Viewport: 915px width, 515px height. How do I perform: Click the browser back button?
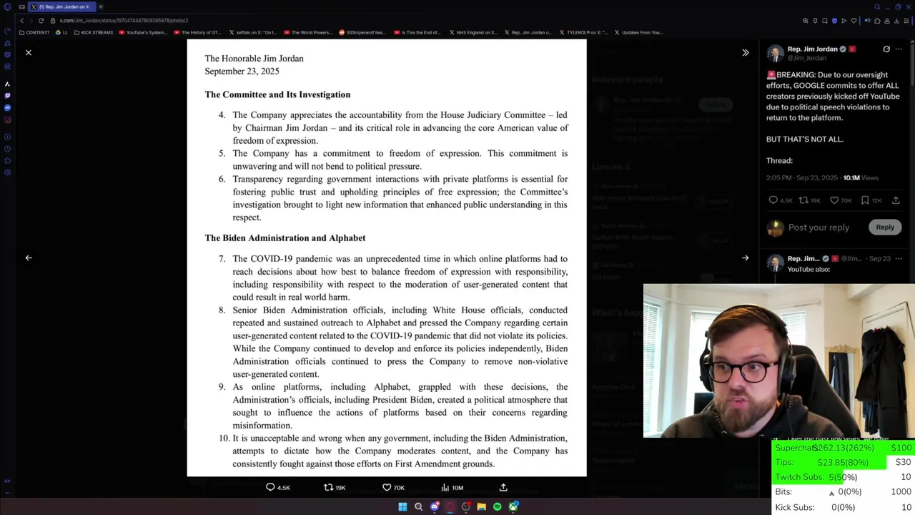coord(21,21)
